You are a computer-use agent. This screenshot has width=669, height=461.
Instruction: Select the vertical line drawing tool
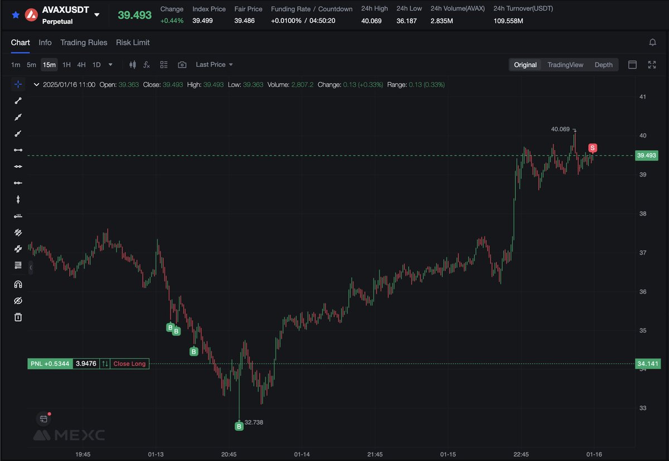pyautogui.click(x=18, y=199)
